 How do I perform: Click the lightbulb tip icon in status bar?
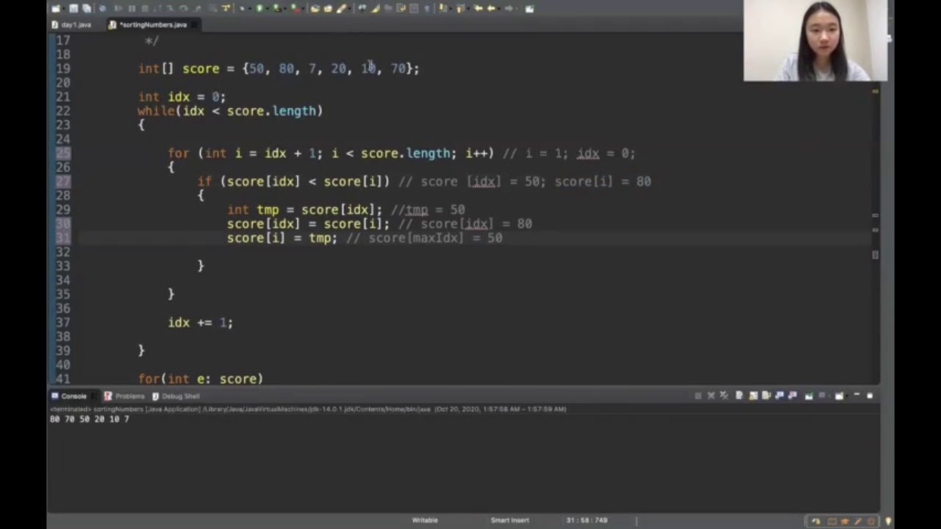click(888, 522)
